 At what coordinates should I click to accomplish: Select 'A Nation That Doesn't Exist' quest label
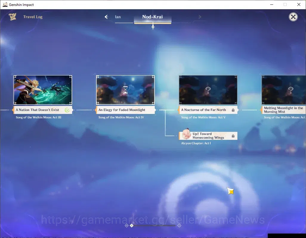pyautogui.click(x=43, y=110)
